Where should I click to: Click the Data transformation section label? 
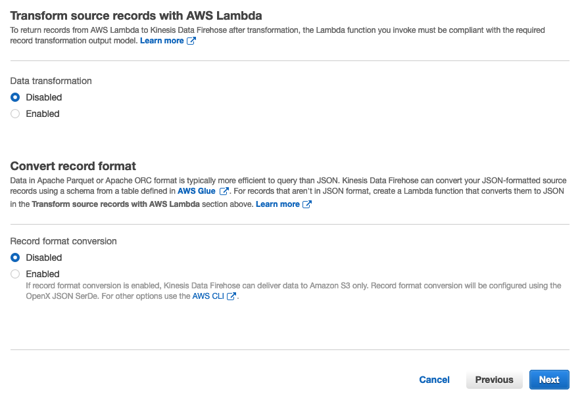pyautogui.click(x=51, y=81)
